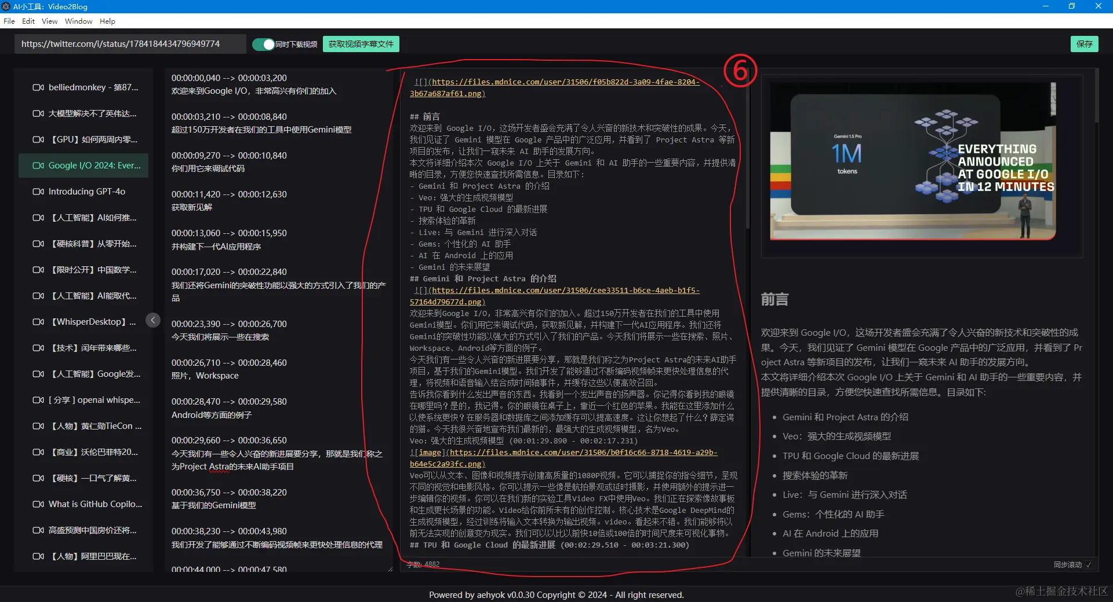Click 前言 heading in preview panel
The width and height of the screenshot is (1113, 602).
(774, 299)
